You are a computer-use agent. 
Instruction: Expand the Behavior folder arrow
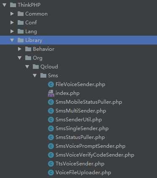pyautogui.click(x=20, y=49)
